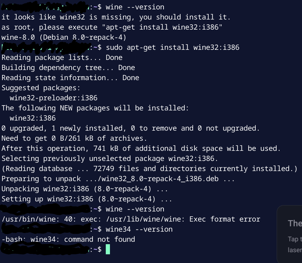The width and height of the screenshot is (302, 263).
Task: Click 'Reading state information... Done' line
Action: coord(70,78)
